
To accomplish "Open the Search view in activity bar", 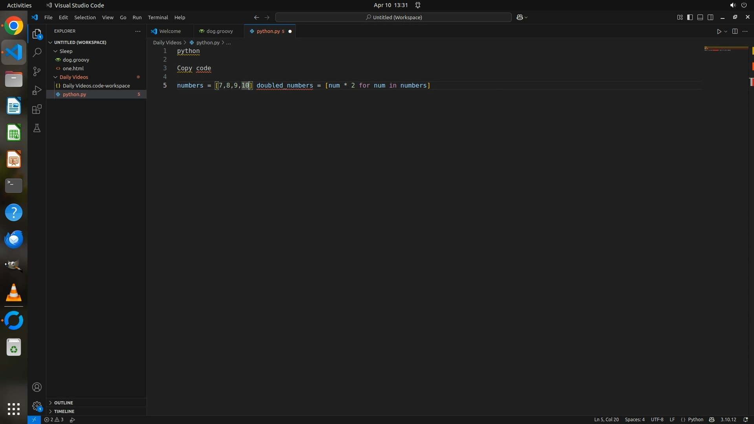I will pyautogui.click(x=37, y=52).
